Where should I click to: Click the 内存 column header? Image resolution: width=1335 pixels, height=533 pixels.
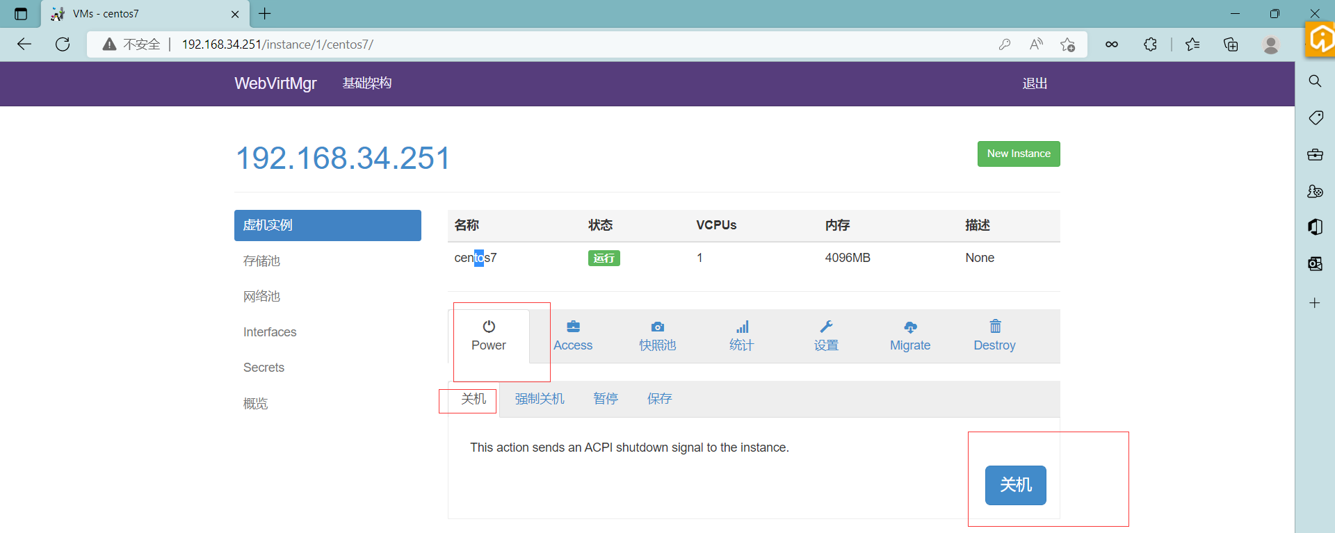(838, 225)
